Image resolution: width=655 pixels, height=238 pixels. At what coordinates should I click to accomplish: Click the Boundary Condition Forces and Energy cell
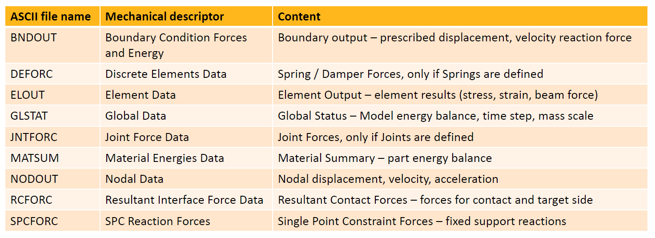(186, 45)
